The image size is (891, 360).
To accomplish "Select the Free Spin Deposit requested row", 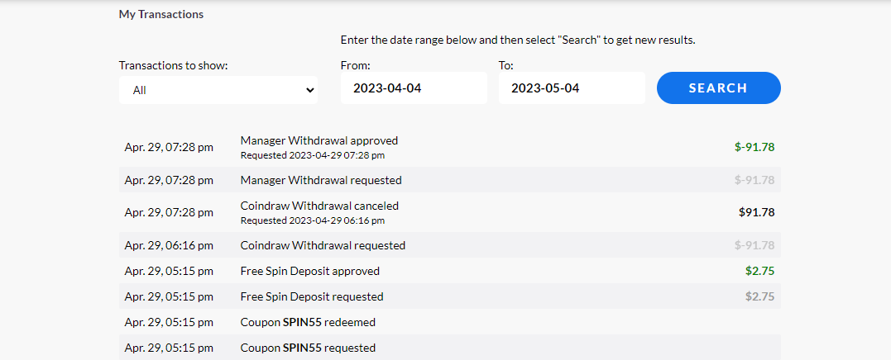I will (312, 296).
